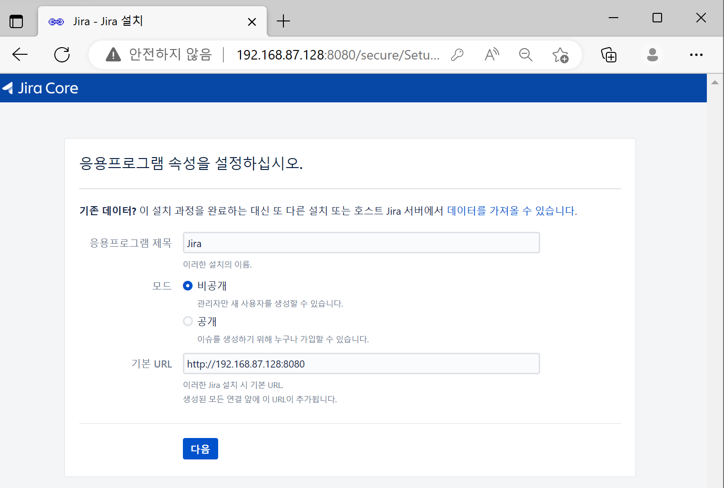Click the 생성된 모든 연결 앞에 hint text

(260, 399)
